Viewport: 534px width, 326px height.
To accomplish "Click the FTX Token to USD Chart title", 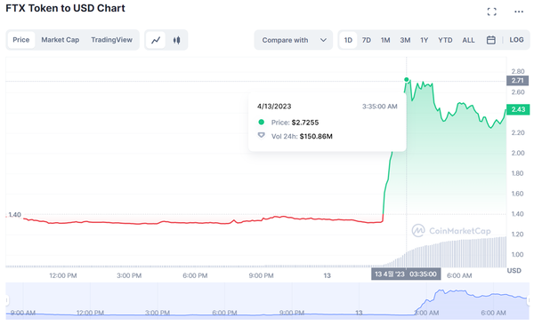I will tap(65, 8).
